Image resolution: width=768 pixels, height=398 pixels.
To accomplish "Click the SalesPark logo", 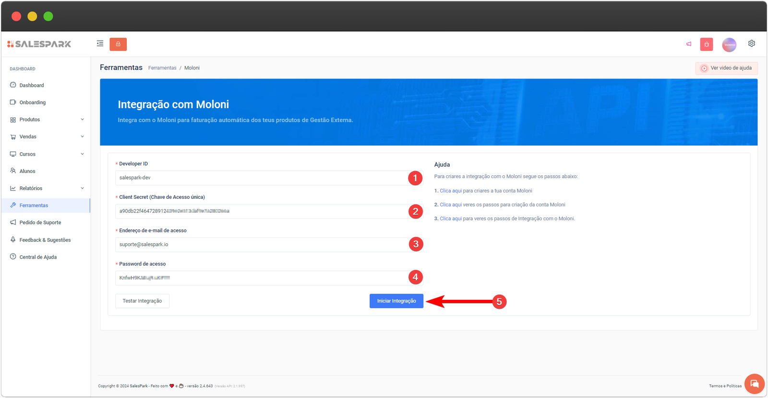I will (x=39, y=44).
